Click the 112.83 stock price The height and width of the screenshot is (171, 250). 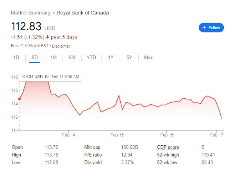[27, 27]
